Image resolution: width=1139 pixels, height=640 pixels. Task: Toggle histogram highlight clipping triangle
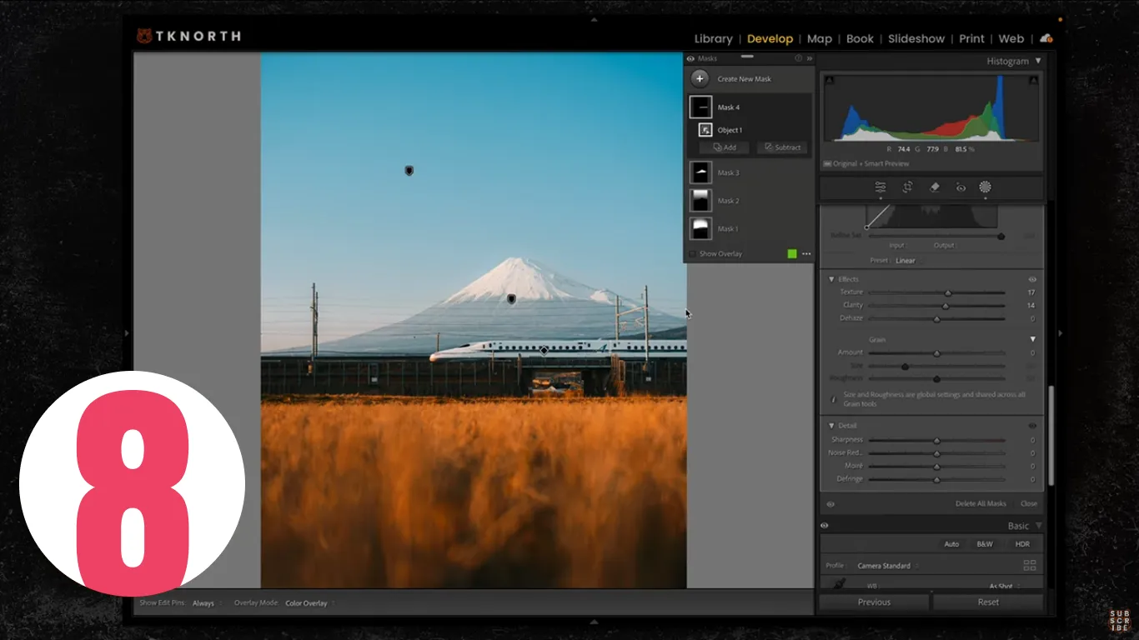click(1033, 80)
